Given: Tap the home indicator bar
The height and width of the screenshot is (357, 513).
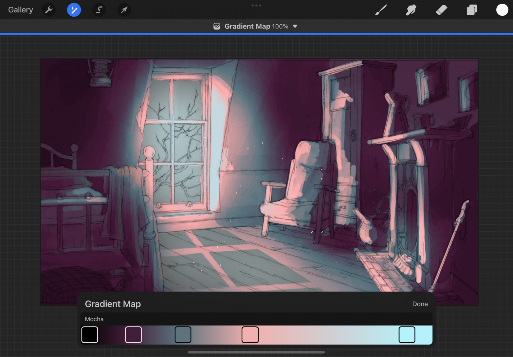Looking at the screenshot, I should 256,353.
